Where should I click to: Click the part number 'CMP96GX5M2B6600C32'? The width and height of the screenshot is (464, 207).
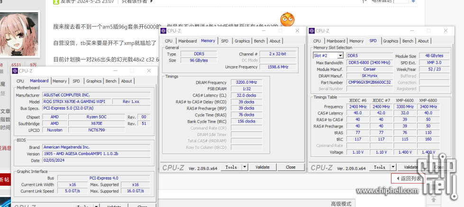coord(370,82)
